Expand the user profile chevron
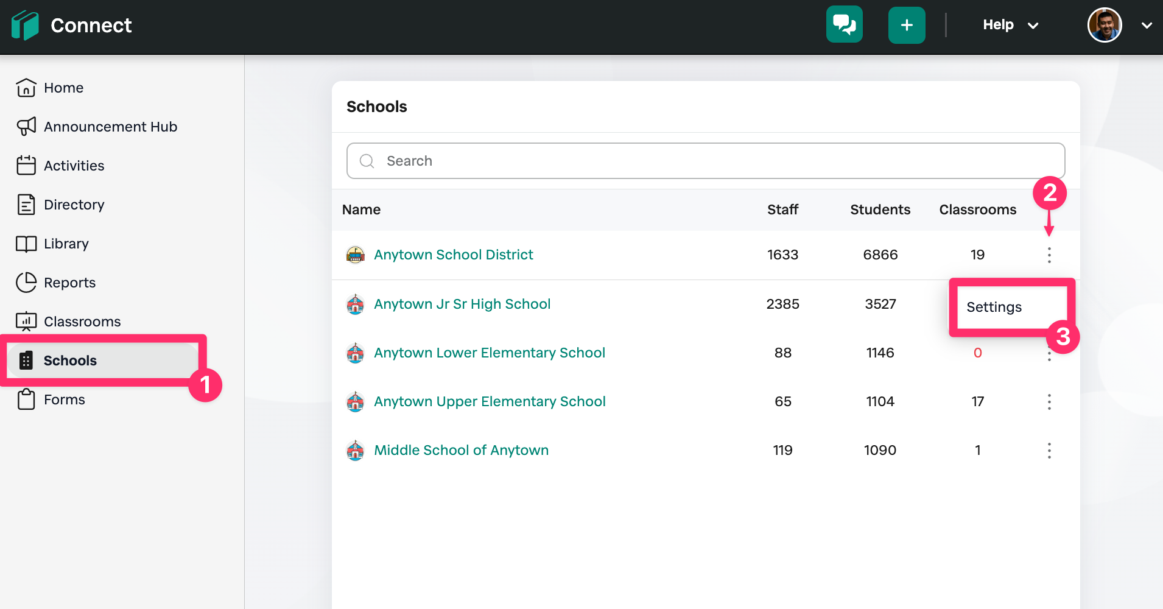The image size is (1163, 609). [x=1147, y=26]
